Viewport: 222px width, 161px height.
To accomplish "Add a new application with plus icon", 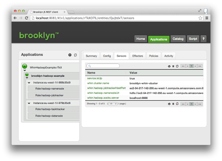I will 70,55.
